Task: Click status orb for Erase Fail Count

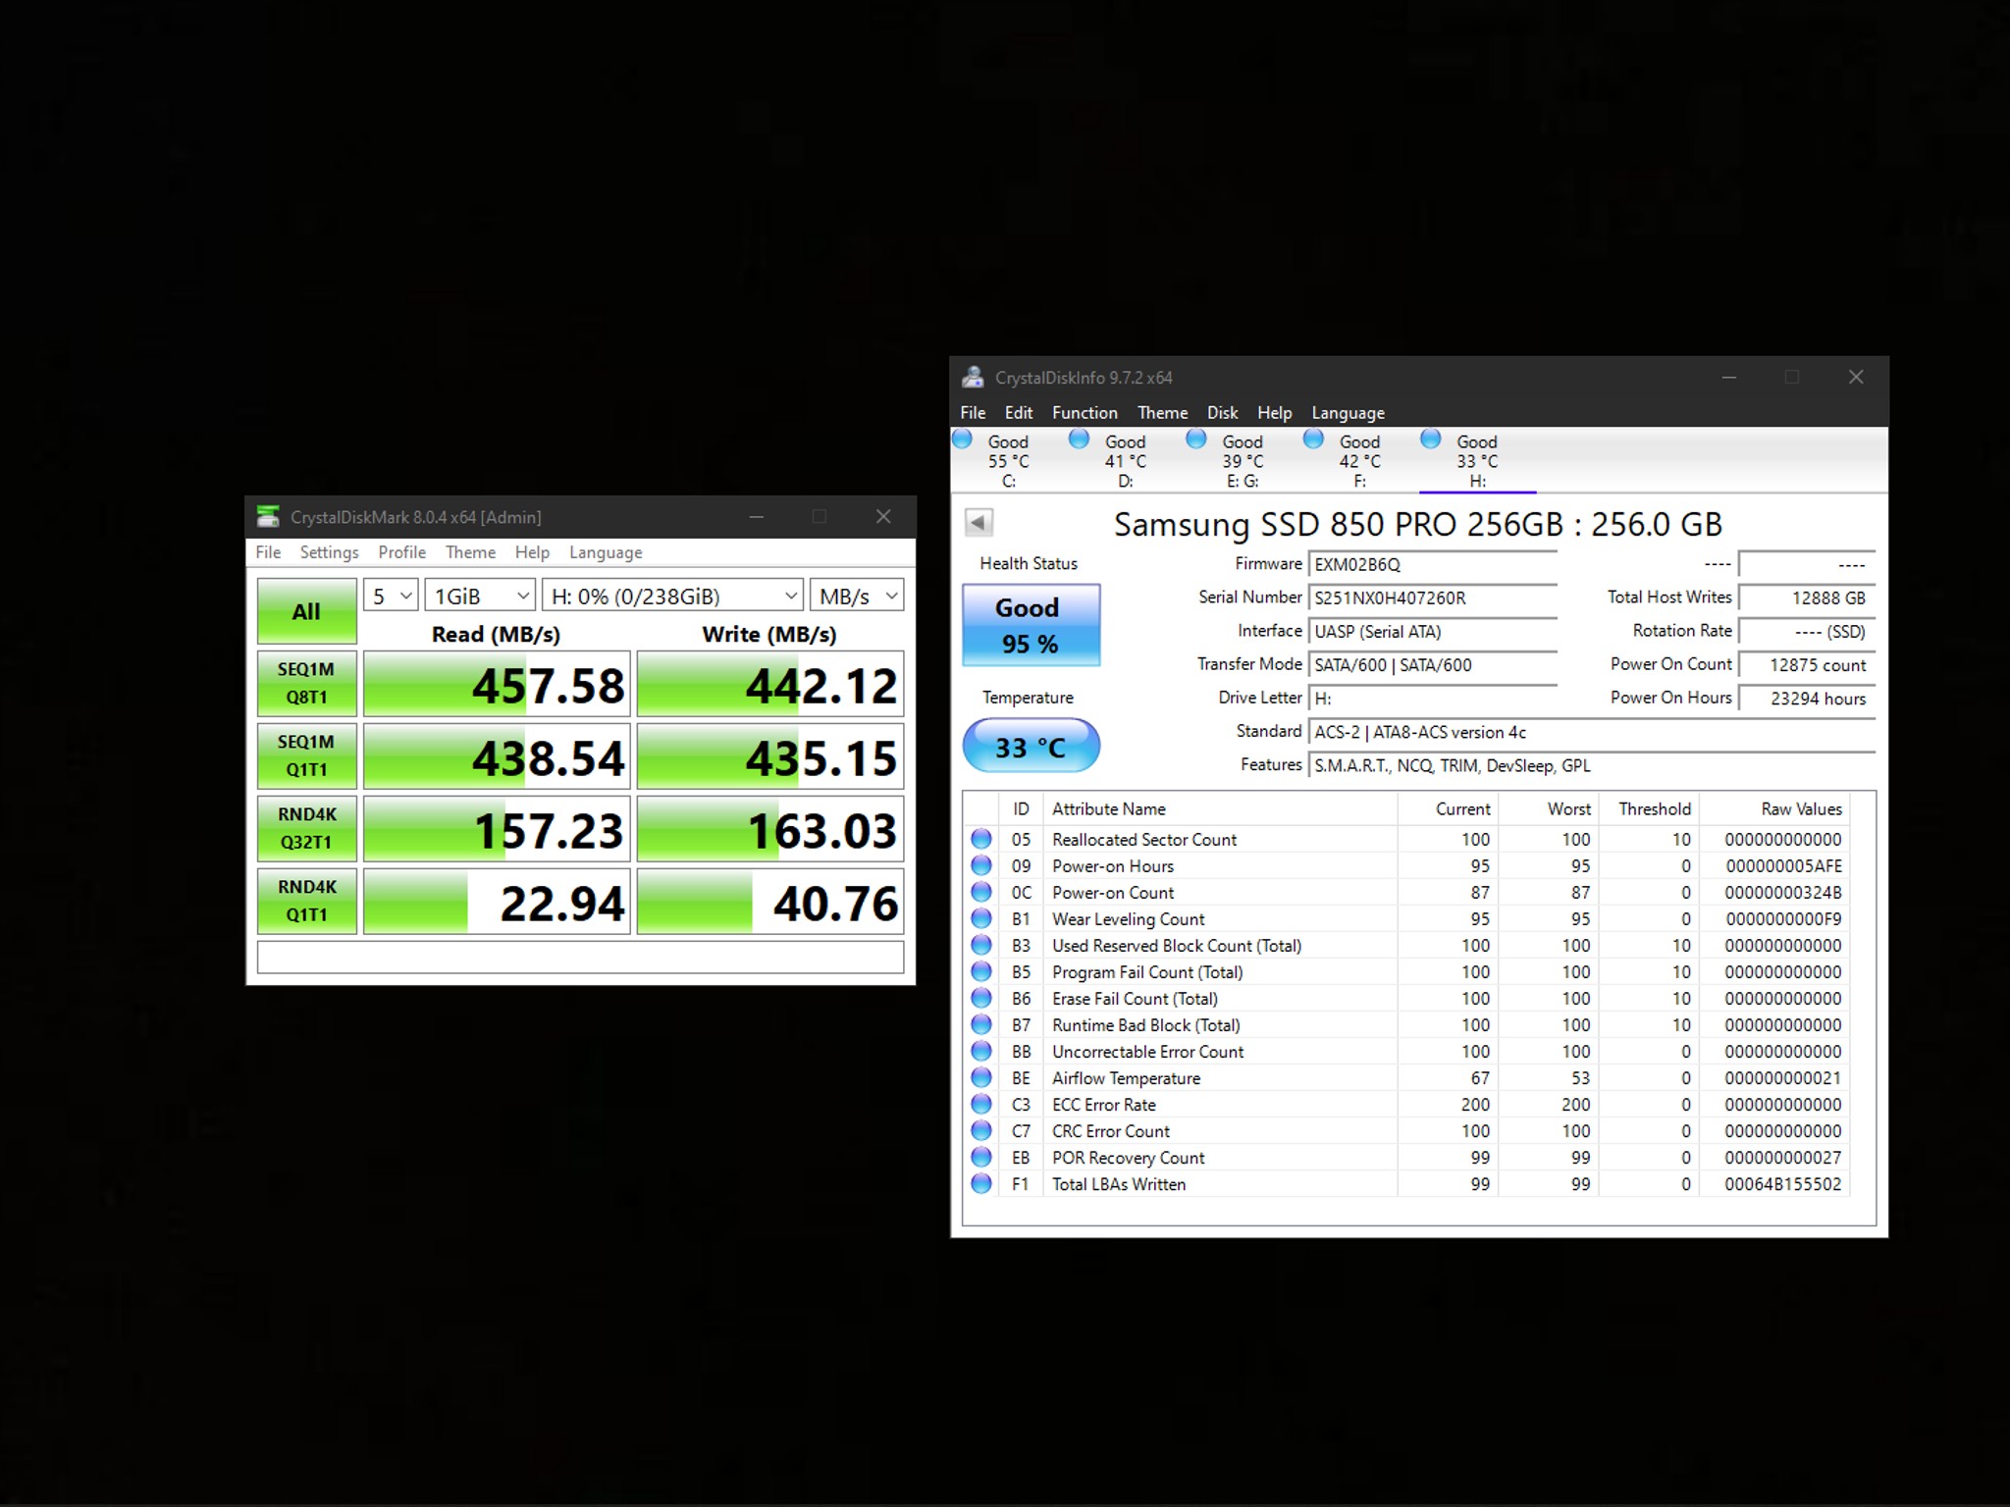Action: pyautogui.click(x=980, y=998)
